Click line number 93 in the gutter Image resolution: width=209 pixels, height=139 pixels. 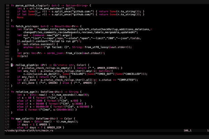coord(8,26)
